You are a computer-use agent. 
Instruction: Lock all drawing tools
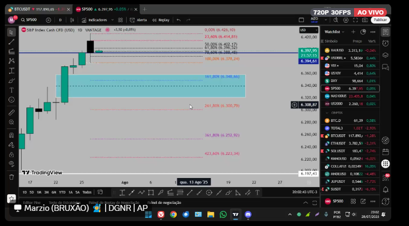(x=11, y=154)
